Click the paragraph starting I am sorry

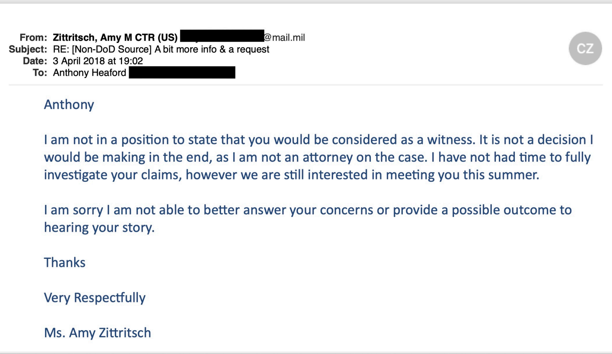(308, 219)
